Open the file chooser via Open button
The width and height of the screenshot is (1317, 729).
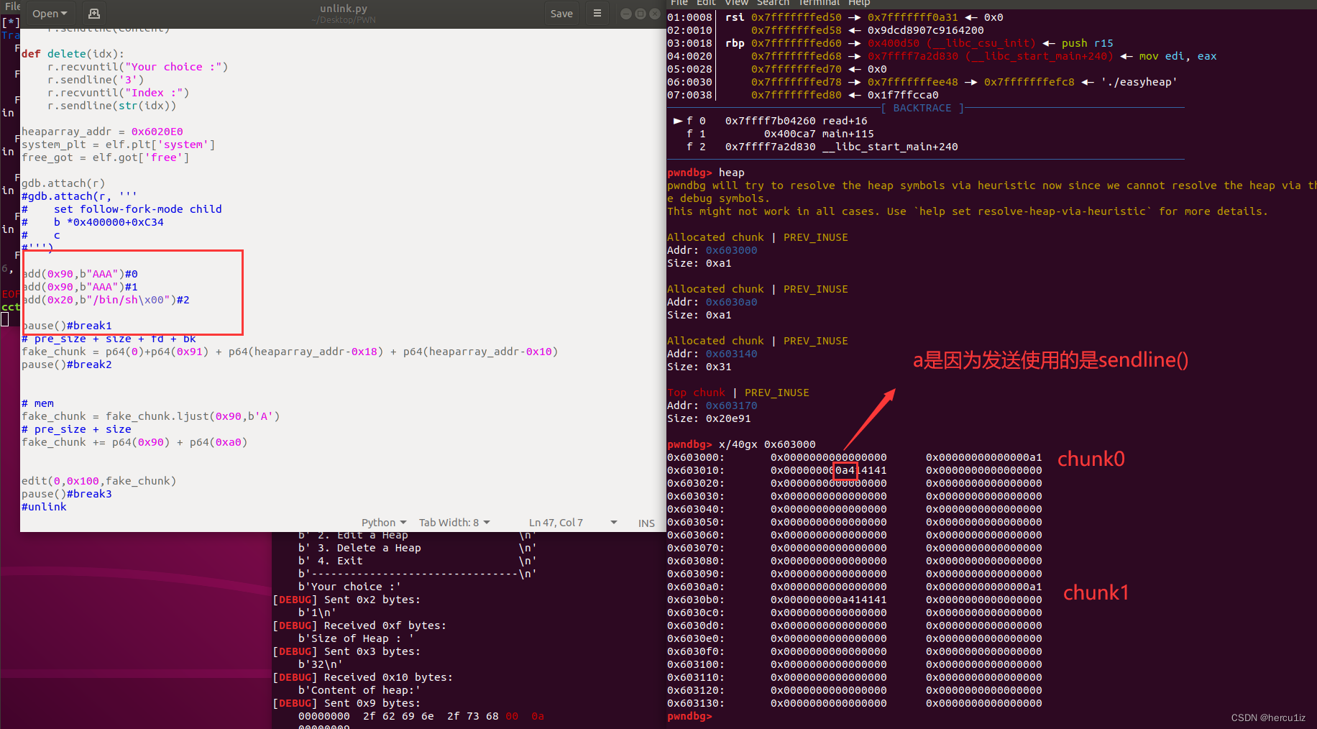50,14
